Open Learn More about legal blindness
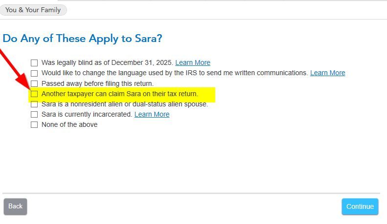 pos(193,62)
